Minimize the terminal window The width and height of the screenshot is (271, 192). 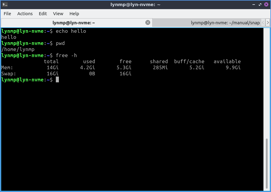coord(254,5)
